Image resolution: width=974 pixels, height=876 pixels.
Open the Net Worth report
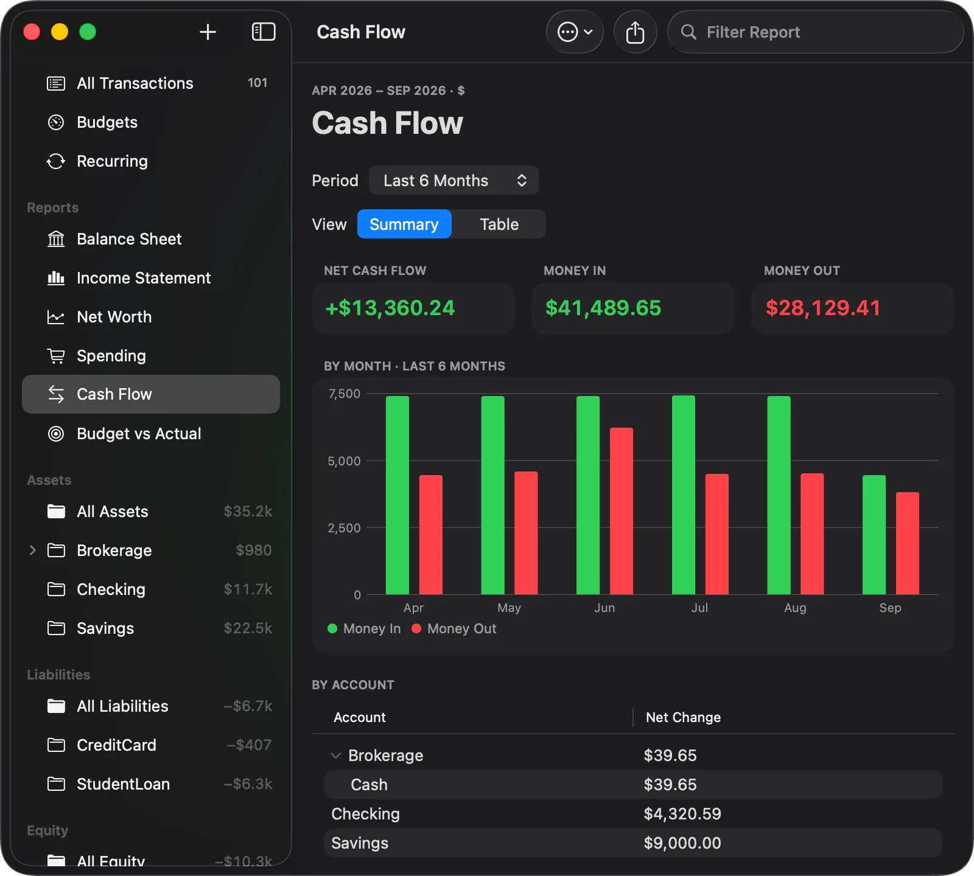pos(151,317)
